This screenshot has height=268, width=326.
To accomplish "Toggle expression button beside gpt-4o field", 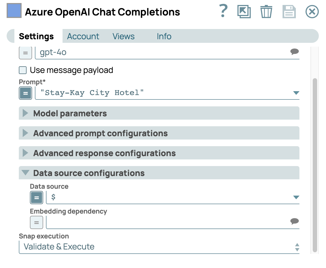I will pyautogui.click(x=25, y=53).
